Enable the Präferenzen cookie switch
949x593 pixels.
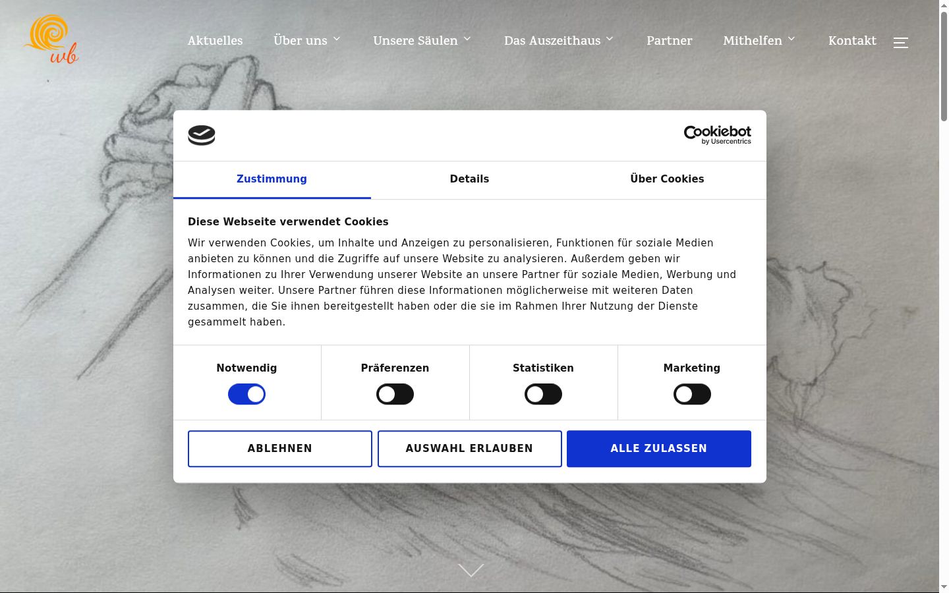click(395, 395)
